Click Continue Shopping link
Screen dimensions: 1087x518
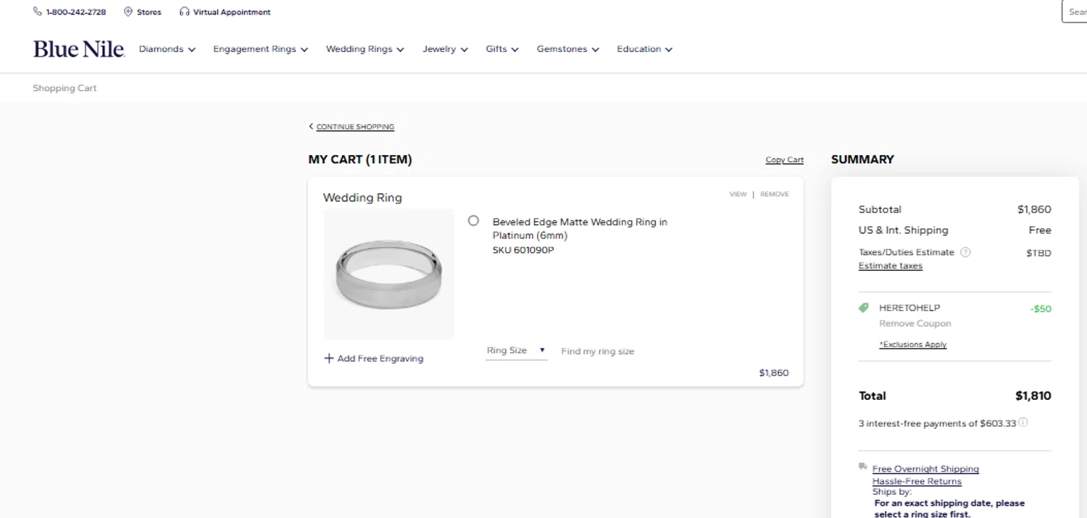(x=355, y=127)
